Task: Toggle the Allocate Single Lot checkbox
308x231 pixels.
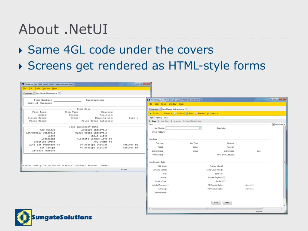Action: (224, 177)
